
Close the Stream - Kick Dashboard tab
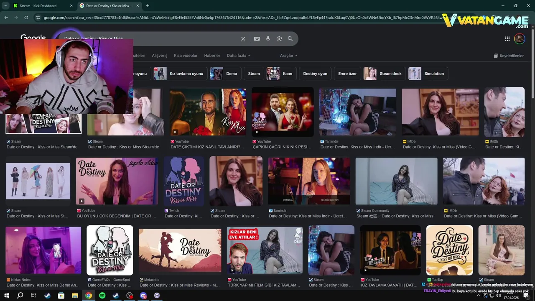tap(71, 6)
